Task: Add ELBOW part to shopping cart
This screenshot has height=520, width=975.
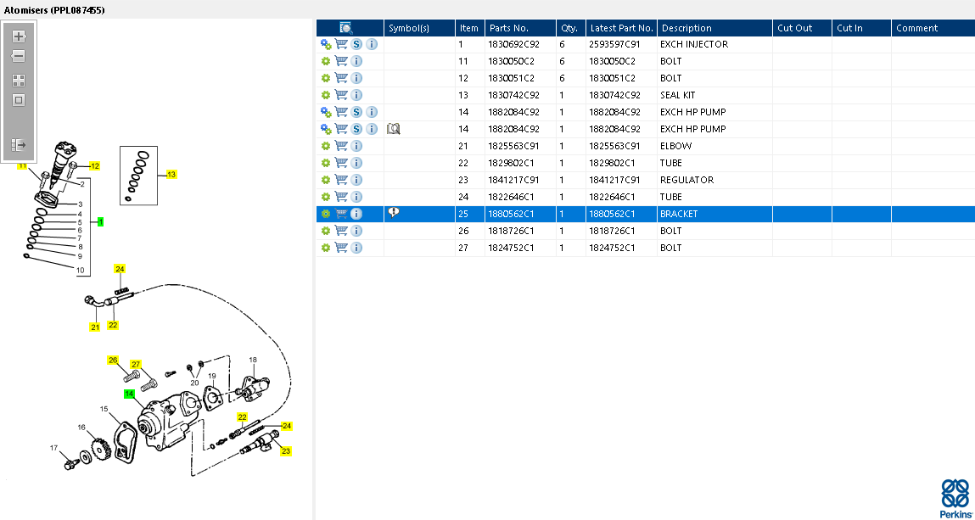Action: tap(341, 146)
